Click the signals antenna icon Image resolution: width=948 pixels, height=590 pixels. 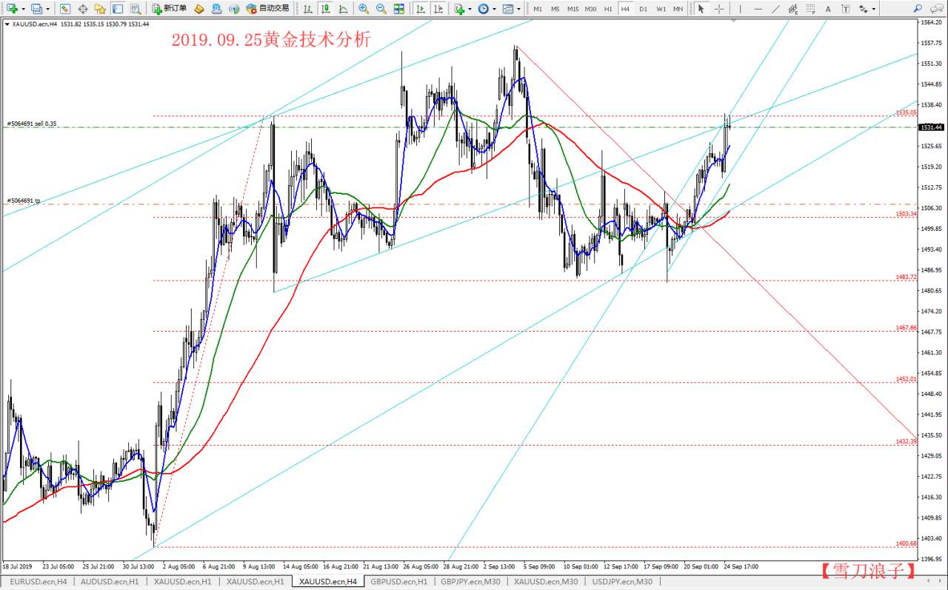tap(234, 9)
